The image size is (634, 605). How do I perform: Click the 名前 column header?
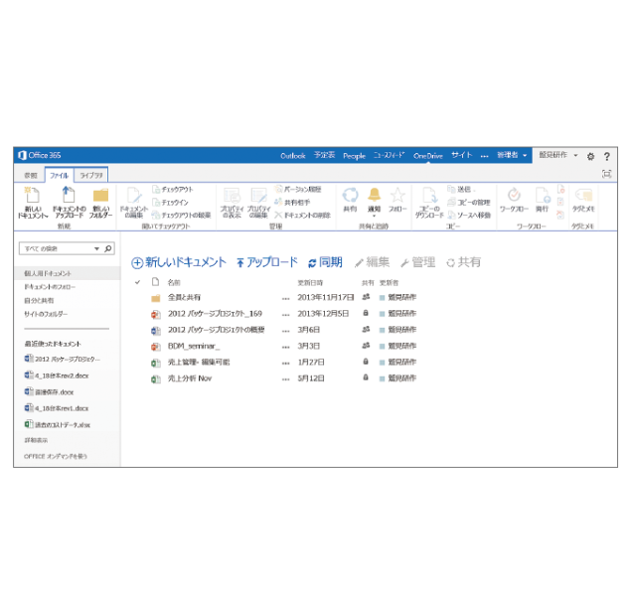click(174, 282)
